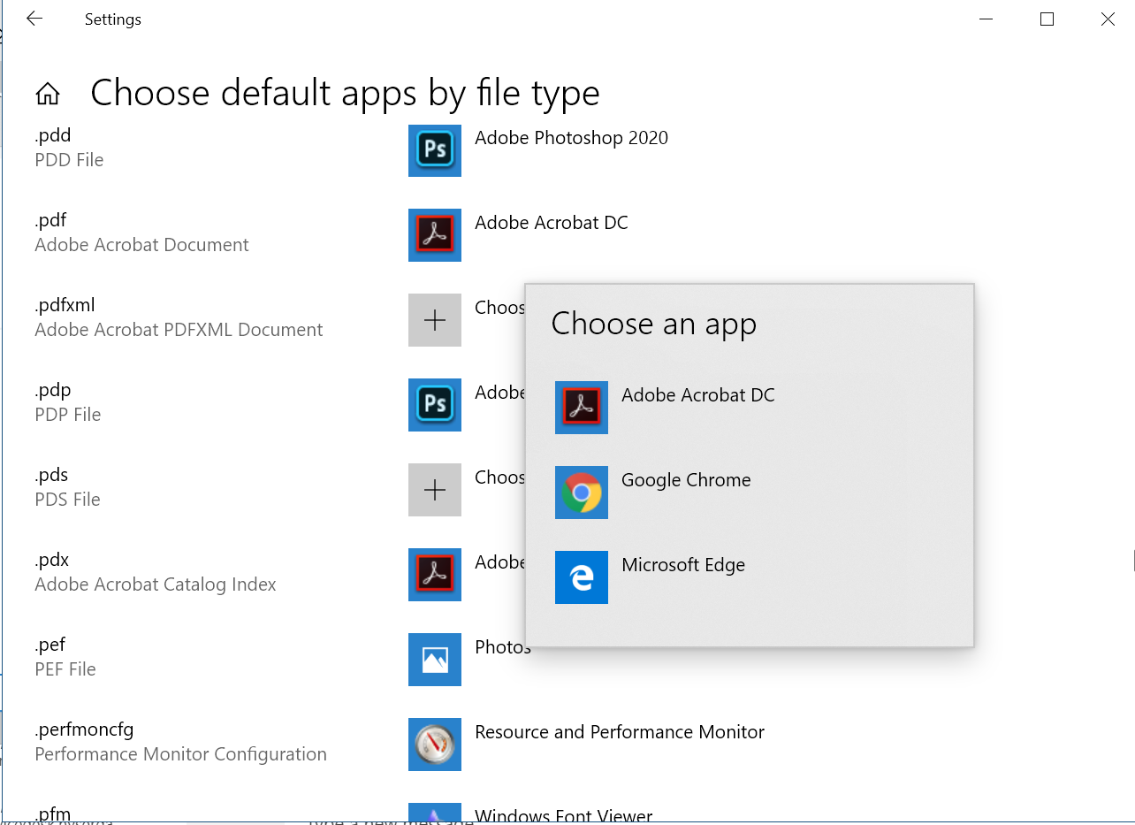1135x825 pixels.
Task: Select the .perfmoncfg extension text
Action: click(84, 730)
